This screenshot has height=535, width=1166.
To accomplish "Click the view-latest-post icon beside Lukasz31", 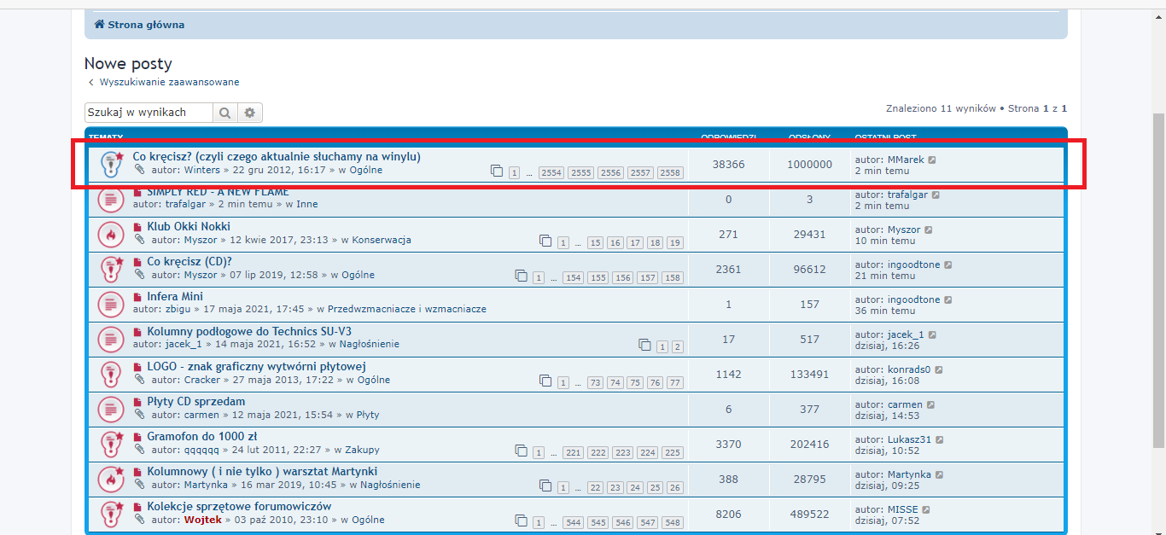I will (x=940, y=440).
